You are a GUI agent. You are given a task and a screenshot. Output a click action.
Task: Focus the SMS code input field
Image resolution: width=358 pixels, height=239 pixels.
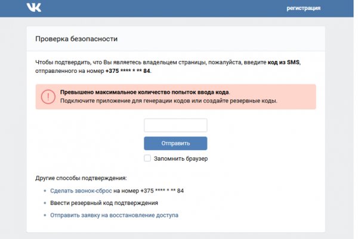click(175, 125)
